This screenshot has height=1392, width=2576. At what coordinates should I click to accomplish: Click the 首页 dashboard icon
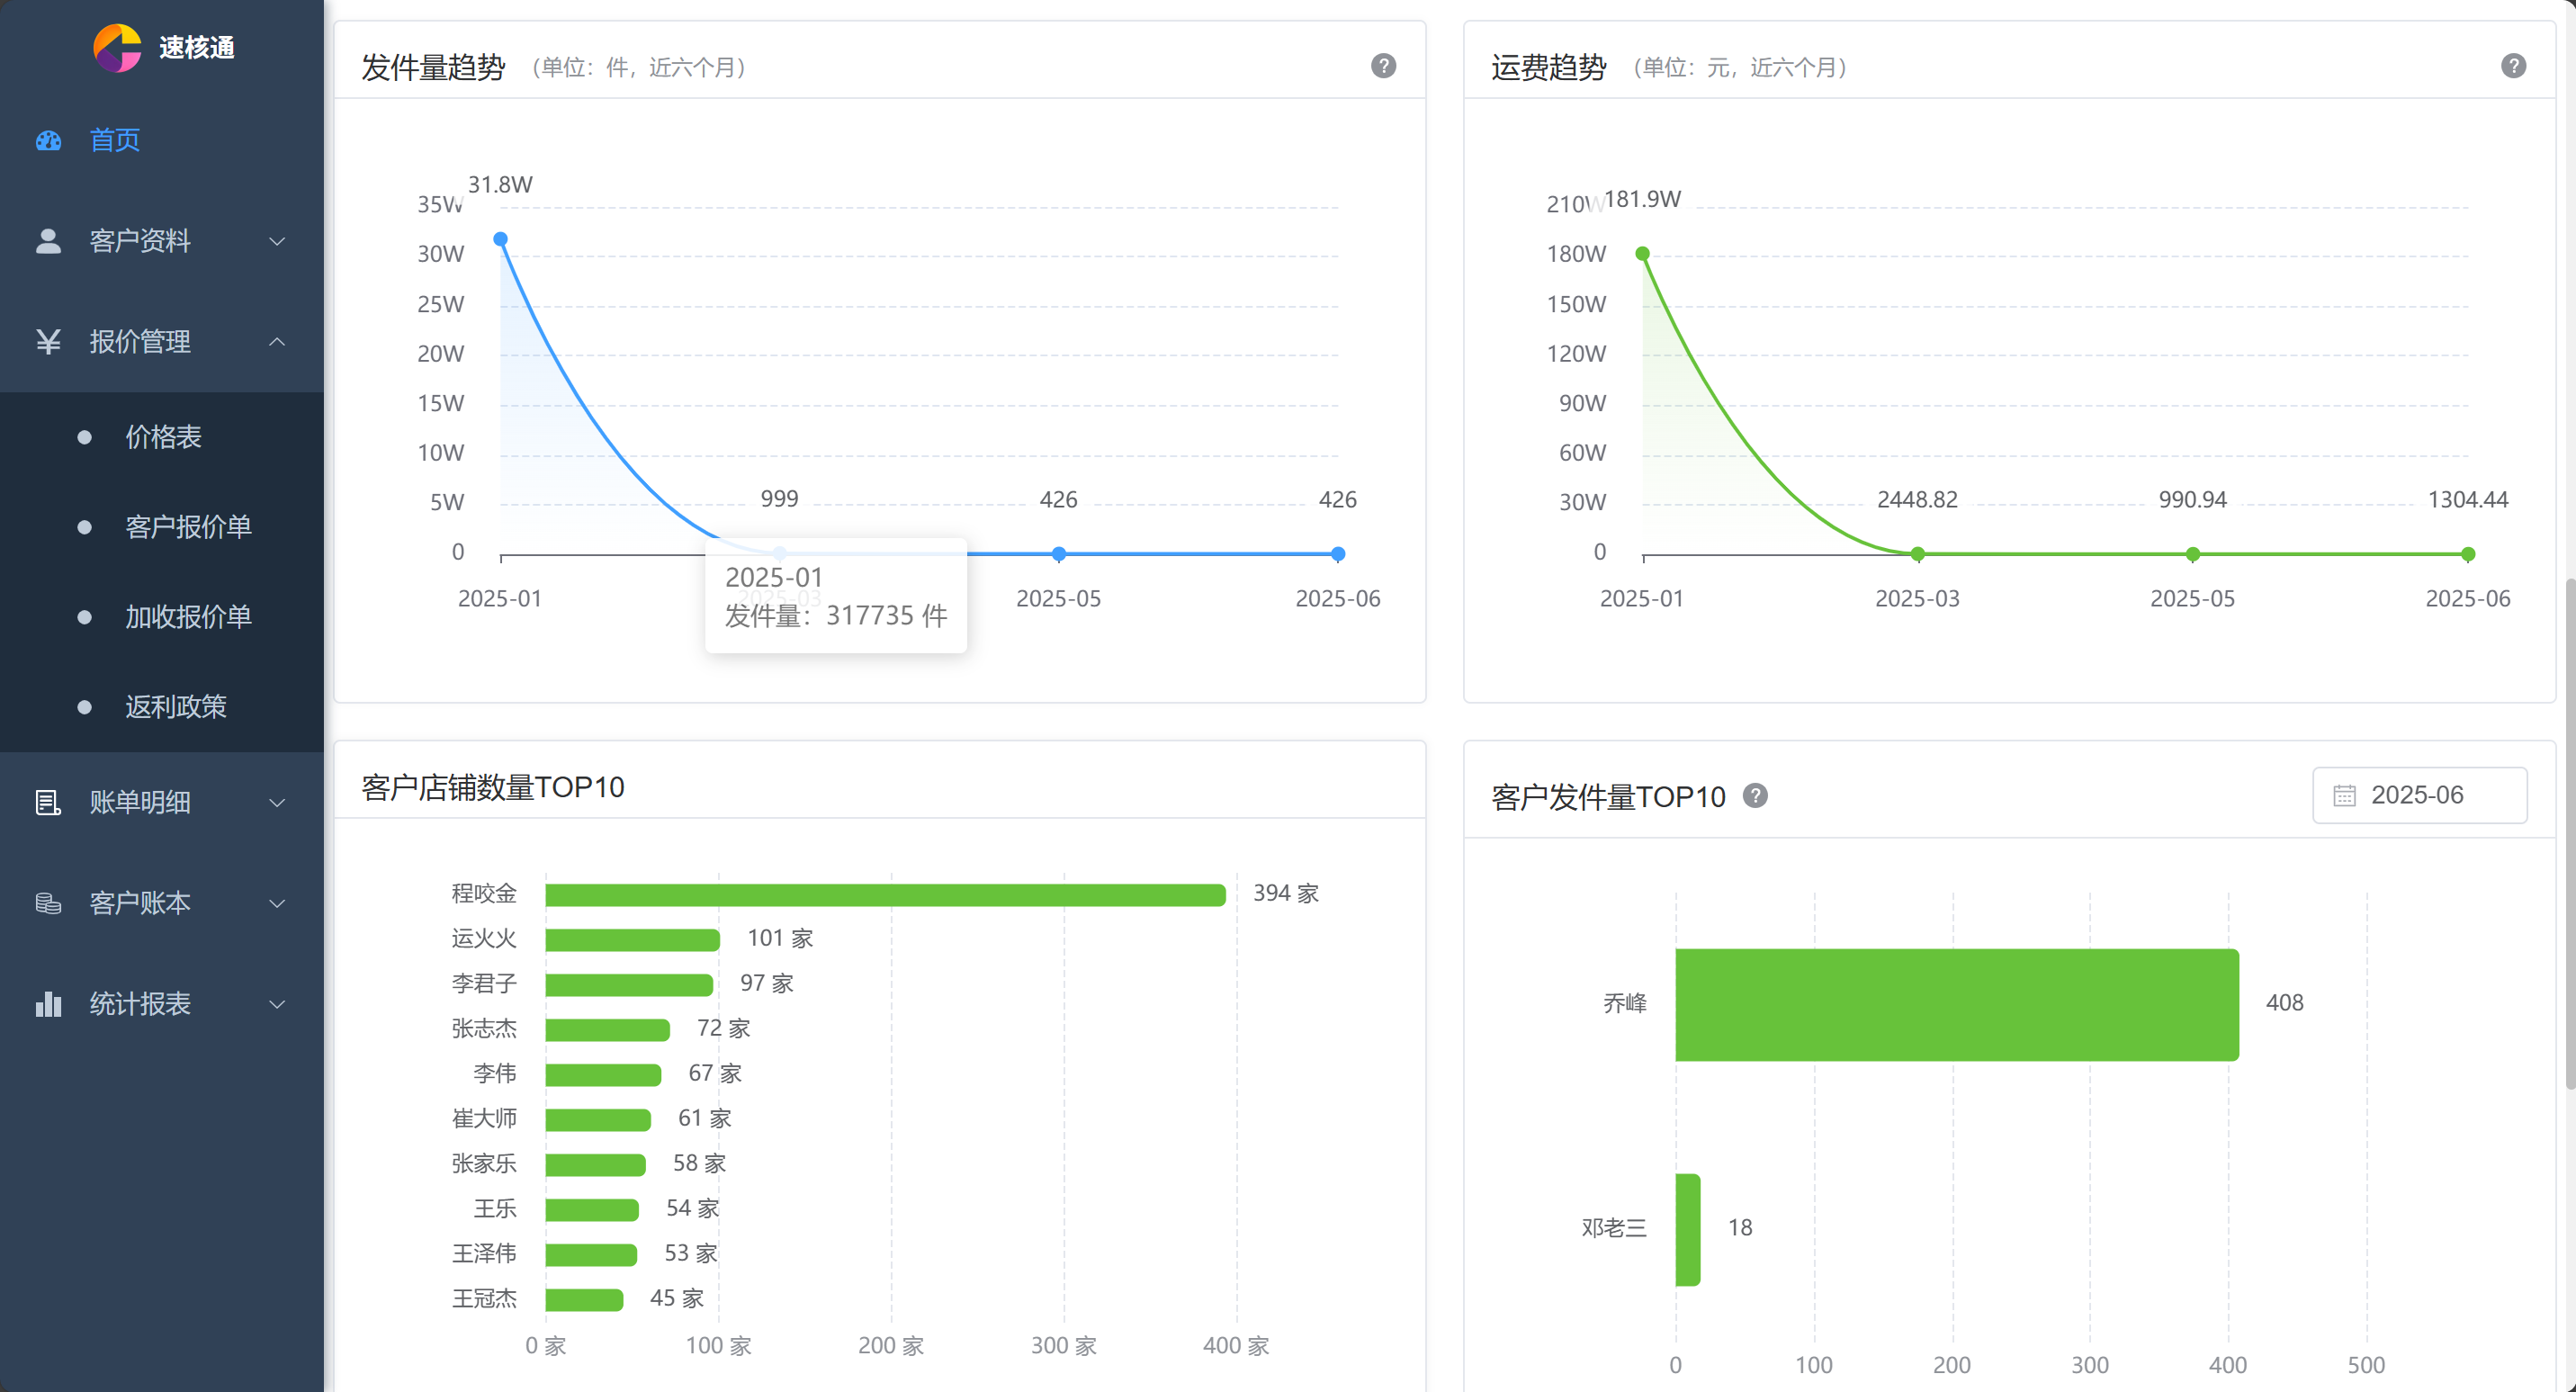tap(48, 140)
